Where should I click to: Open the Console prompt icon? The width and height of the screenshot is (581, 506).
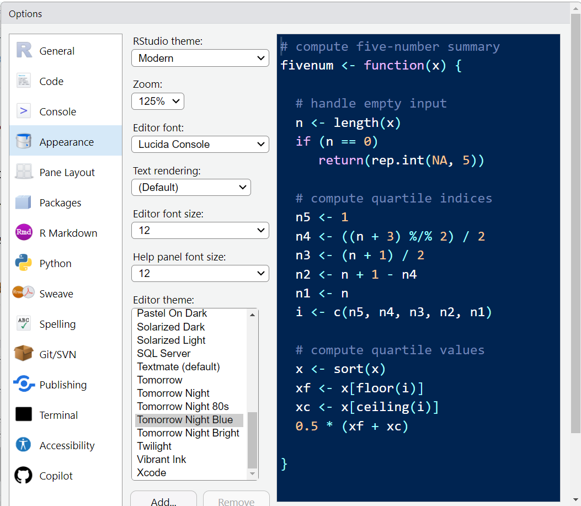(24, 111)
